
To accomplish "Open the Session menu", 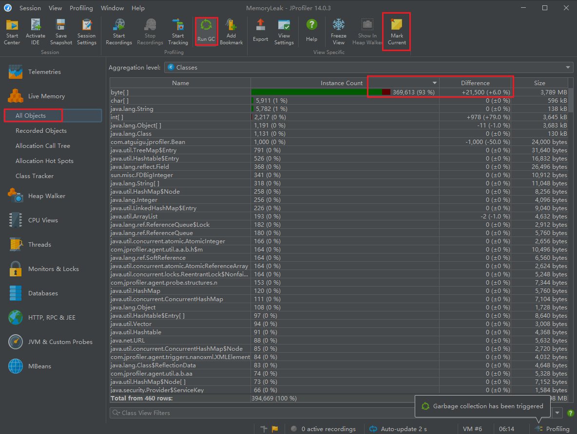I will coord(30,8).
